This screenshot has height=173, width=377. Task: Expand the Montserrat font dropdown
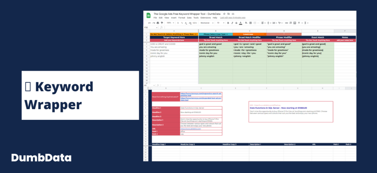207,23
